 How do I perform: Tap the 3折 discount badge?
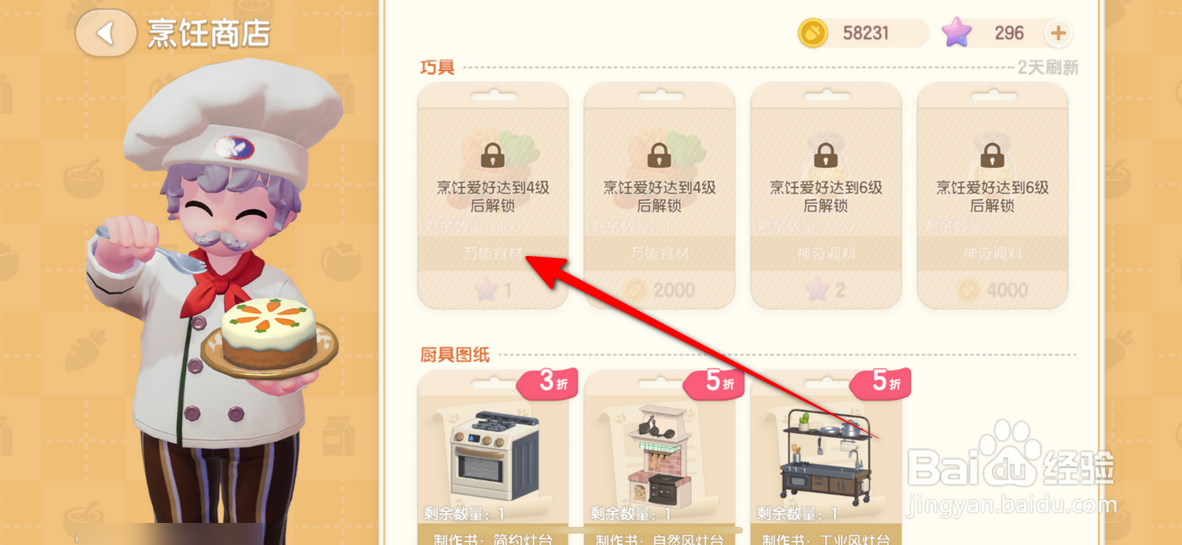[548, 384]
